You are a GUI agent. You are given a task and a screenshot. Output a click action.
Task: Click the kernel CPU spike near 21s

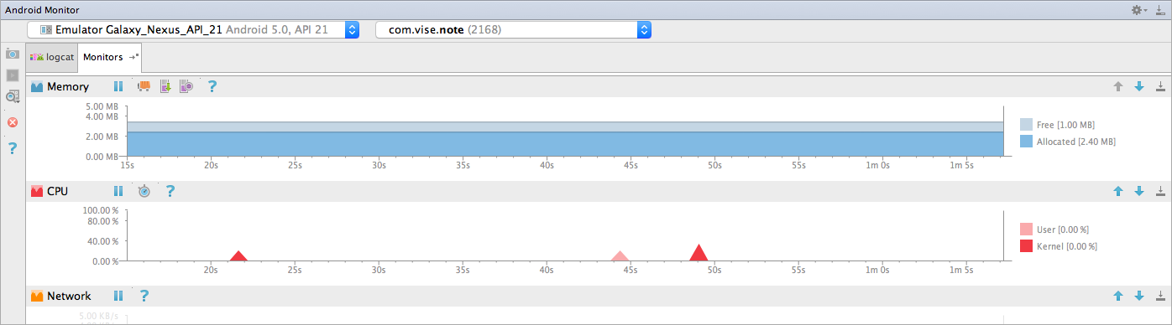tap(238, 256)
